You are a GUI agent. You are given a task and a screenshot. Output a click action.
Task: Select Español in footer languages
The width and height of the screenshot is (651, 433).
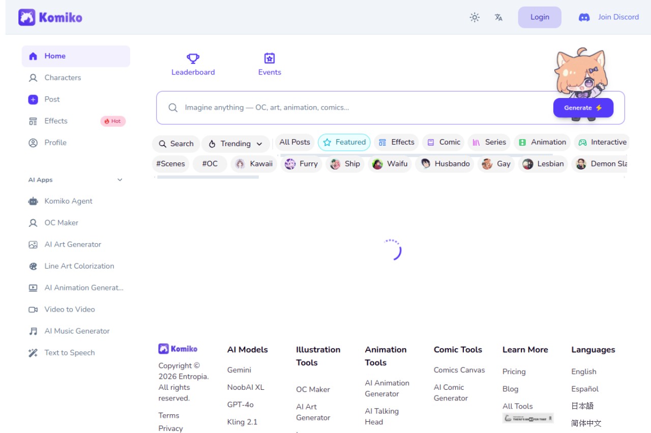585,389
